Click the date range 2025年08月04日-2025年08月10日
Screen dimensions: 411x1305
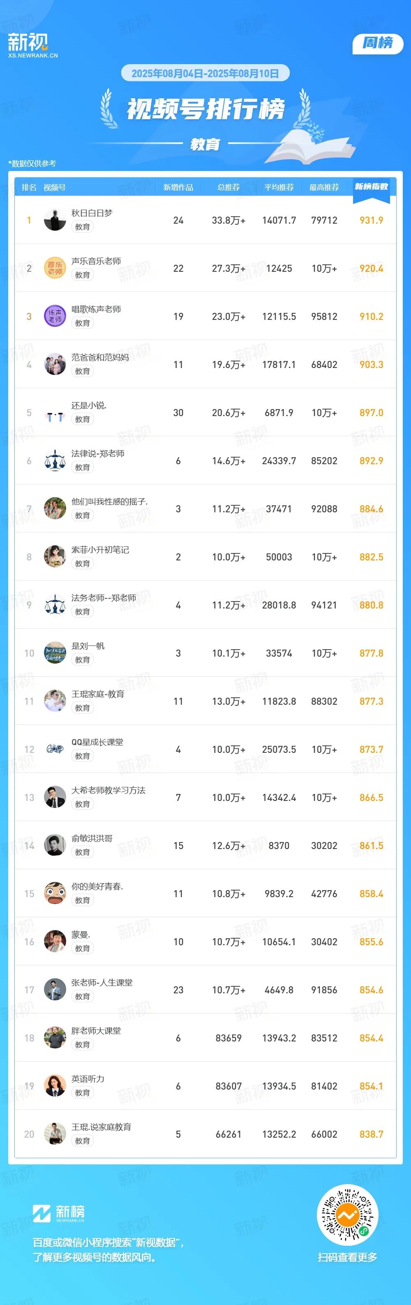205,74
